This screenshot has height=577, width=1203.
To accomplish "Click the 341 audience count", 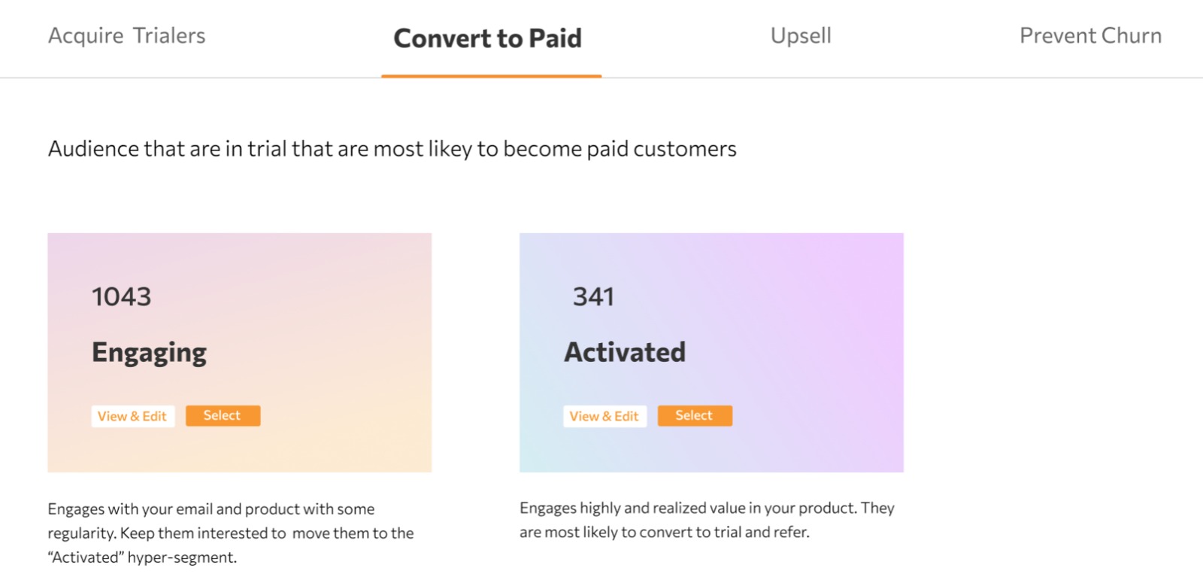I will (x=593, y=296).
